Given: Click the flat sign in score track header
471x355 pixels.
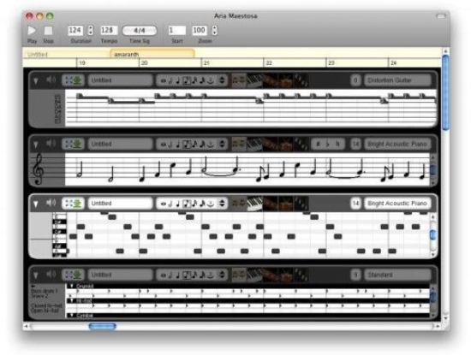Looking at the screenshot, I should (328, 144).
